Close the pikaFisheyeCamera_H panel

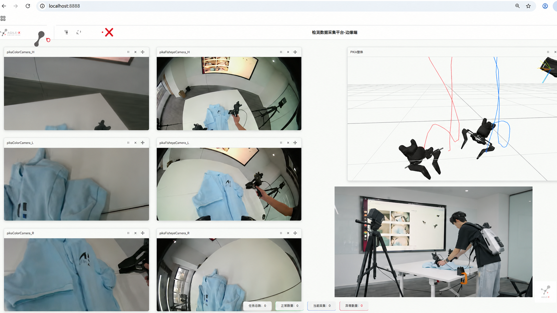(288, 52)
